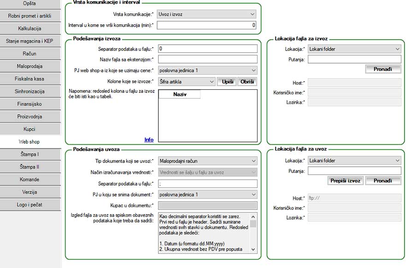Click export Host field
411x268 pixels.
[354, 83]
